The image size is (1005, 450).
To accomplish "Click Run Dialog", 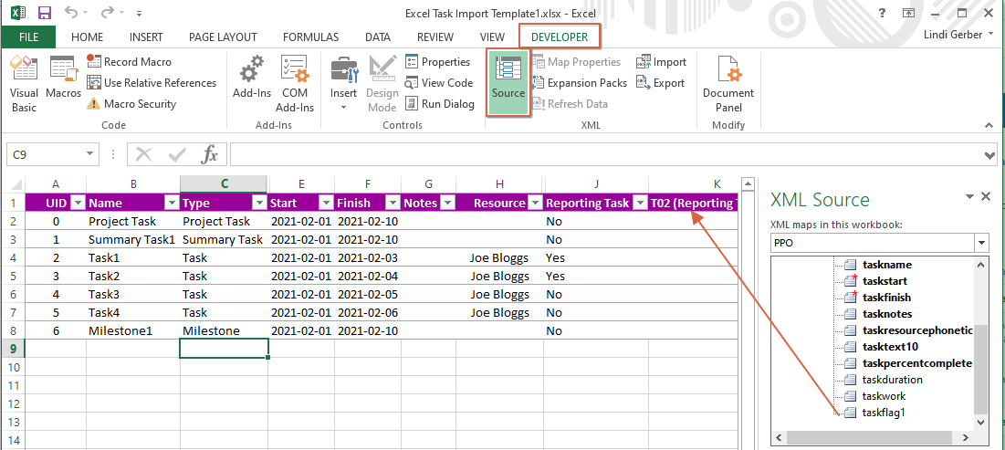I will click(440, 104).
